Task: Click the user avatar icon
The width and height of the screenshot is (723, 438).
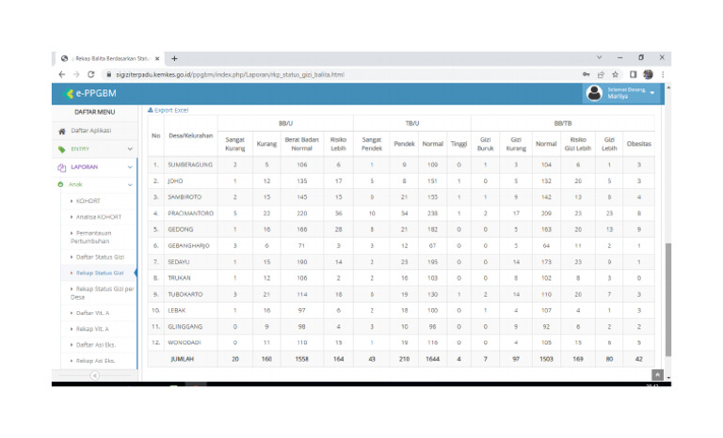Action: point(594,92)
